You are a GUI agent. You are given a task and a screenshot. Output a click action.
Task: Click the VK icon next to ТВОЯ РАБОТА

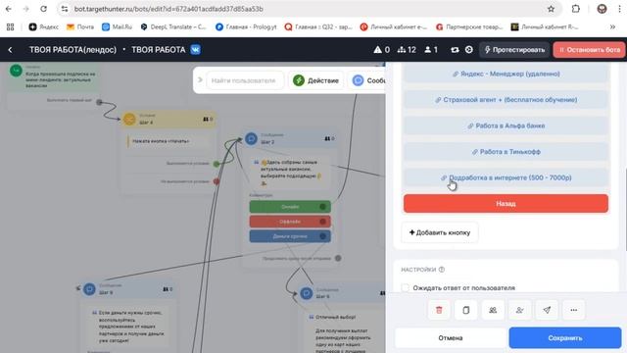[195, 50]
